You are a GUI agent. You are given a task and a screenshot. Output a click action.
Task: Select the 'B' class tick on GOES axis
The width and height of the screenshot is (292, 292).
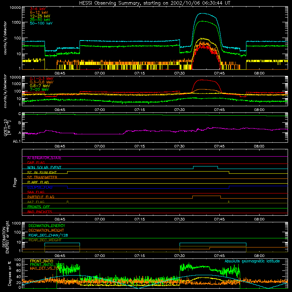(x=20, y=123)
